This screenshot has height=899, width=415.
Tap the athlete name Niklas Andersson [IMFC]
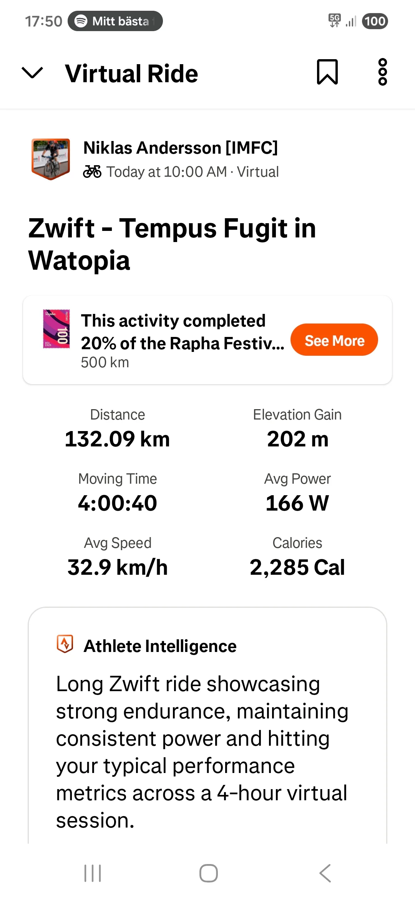[181, 148]
